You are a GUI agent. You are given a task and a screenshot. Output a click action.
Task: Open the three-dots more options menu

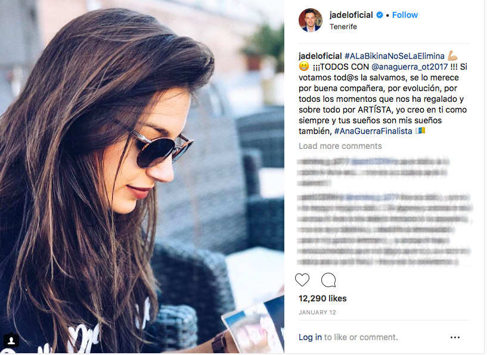(x=455, y=337)
